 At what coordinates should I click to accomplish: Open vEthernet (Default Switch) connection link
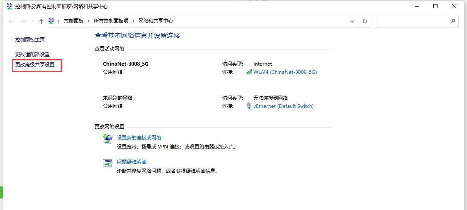(x=283, y=106)
